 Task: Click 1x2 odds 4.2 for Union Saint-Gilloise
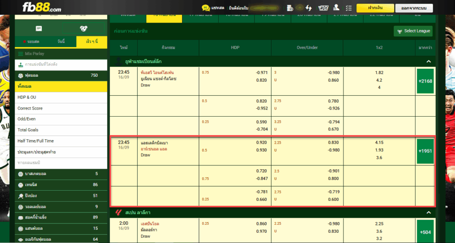379,80
